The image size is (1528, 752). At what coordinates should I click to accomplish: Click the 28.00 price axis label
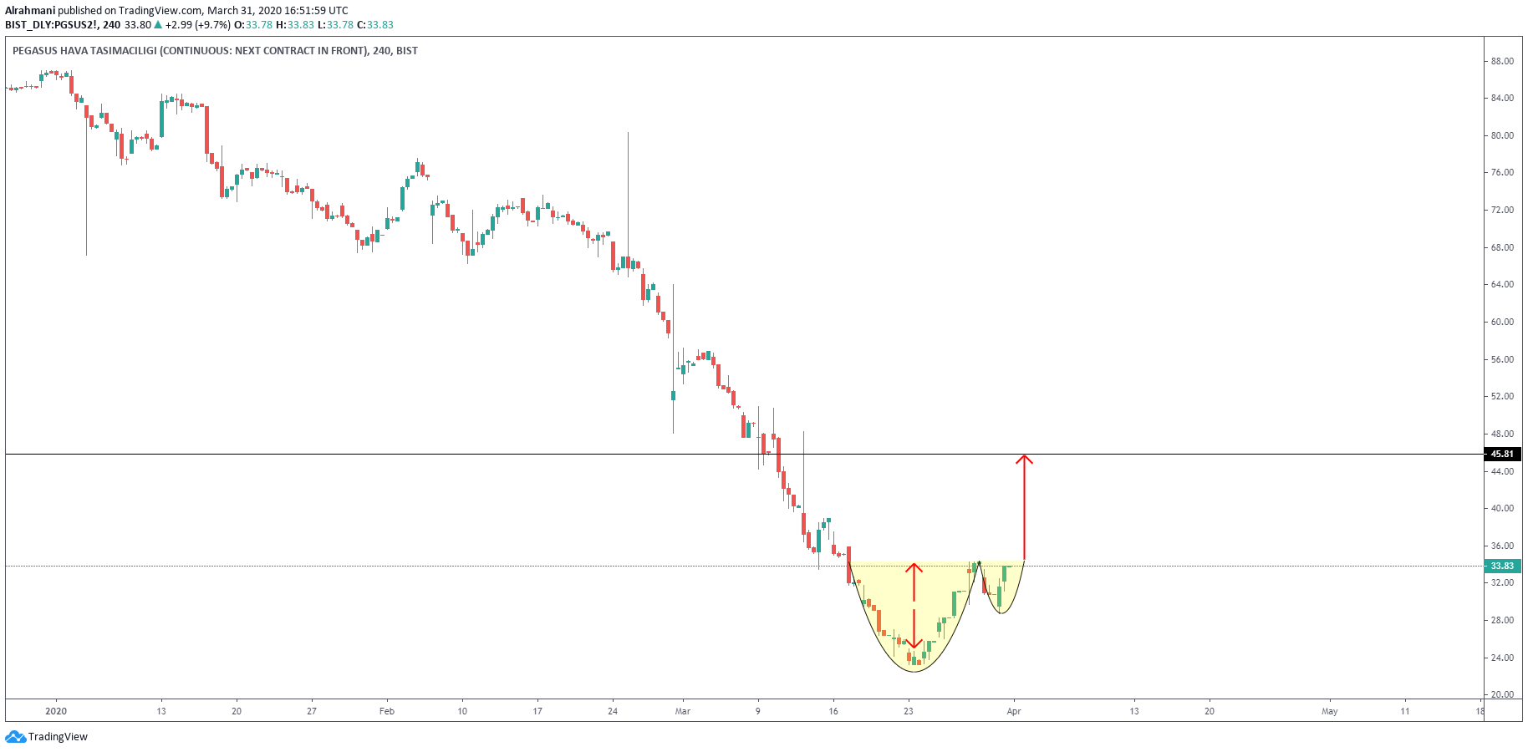pyautogui.click(x=1502, y=620)
